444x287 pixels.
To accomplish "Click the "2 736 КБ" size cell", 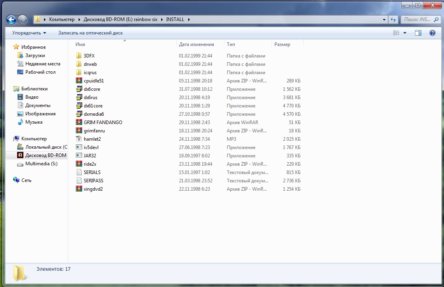I will pos(291,180).
